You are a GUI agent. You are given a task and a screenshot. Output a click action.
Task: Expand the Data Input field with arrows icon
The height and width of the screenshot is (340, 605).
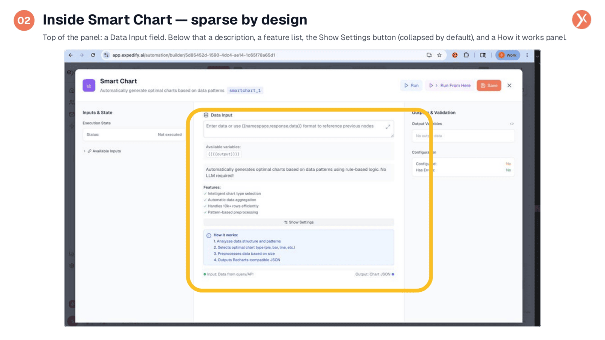coord(388,127)
